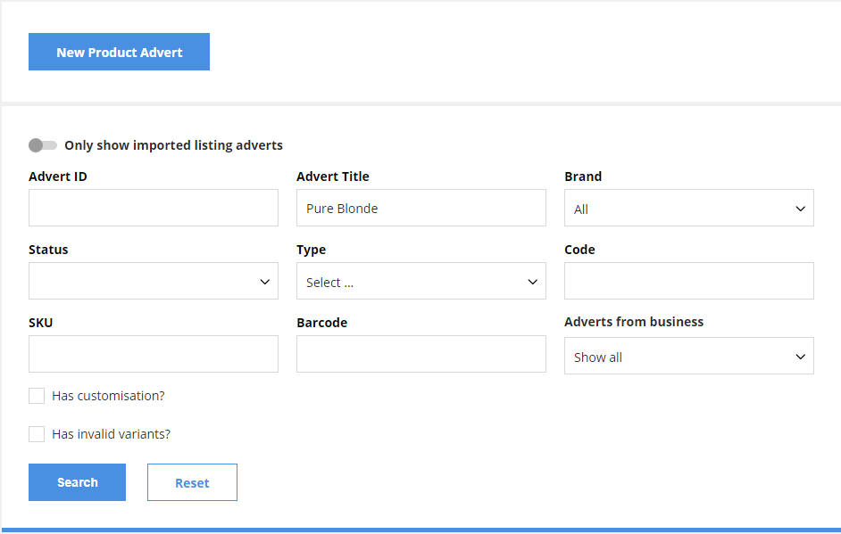This screenshot has height=534, width=841.
Task: Click the Advert Title field with Pure Blonde
Action: click(x=421, y=208)
